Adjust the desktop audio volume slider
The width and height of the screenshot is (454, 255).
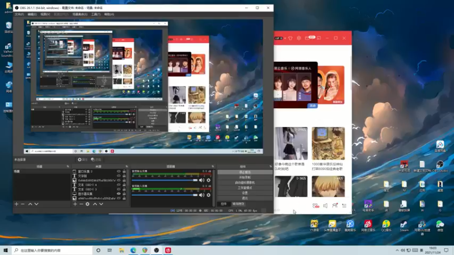pos(163,180)
